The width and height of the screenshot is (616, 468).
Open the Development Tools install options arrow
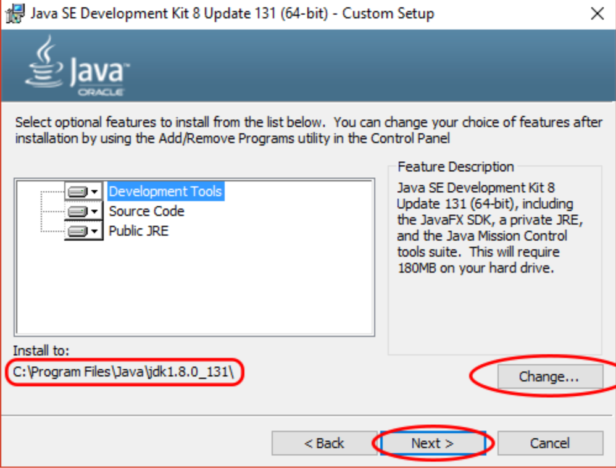[94, 192]
